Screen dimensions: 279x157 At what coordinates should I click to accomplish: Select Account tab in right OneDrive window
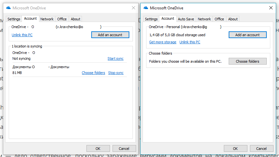point(168,18)
